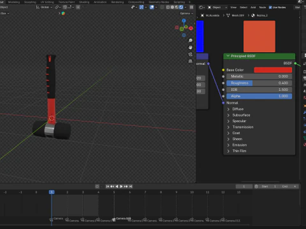Open the viewport Options dropdown
This screenshot has width=306, height=229.
(x=187, y=13)
